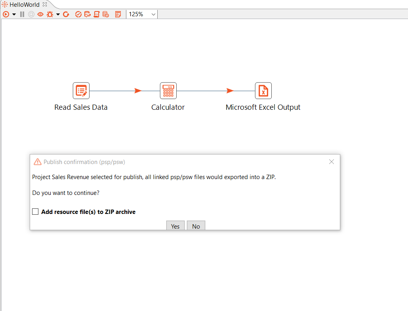The width and height of the screenshot is (408, 311).
Task: Close the HelloWorld tab
Action: click(45, 4)
